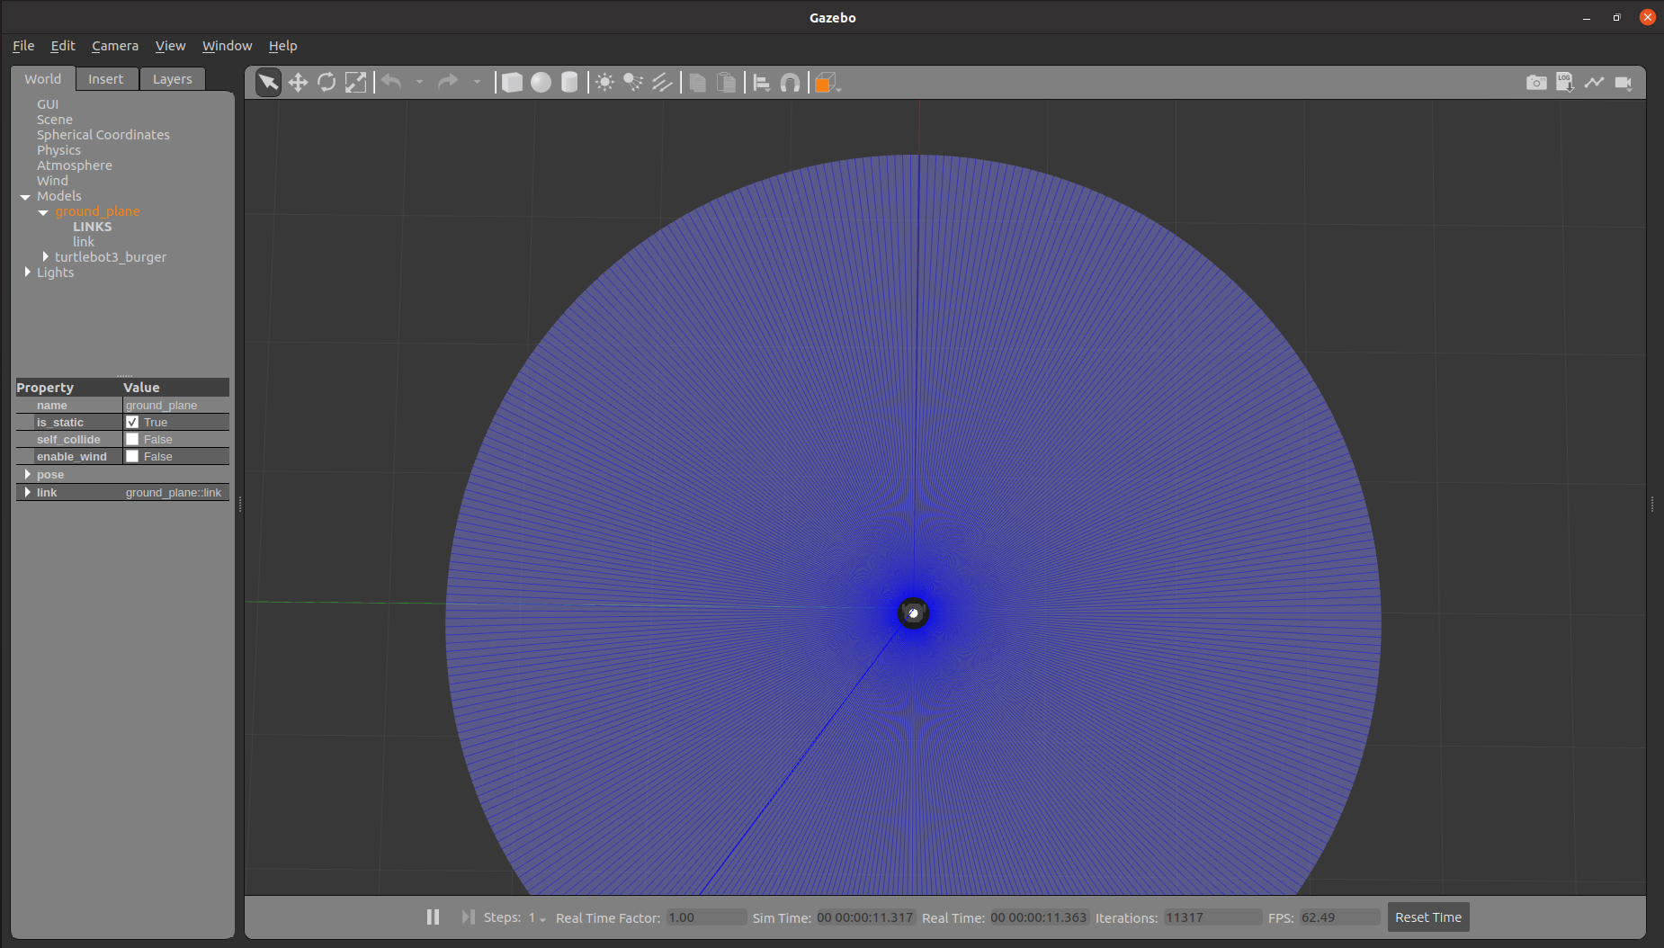
Task: Uncheck the is_static checkbox
Action: tap(132, 422)
